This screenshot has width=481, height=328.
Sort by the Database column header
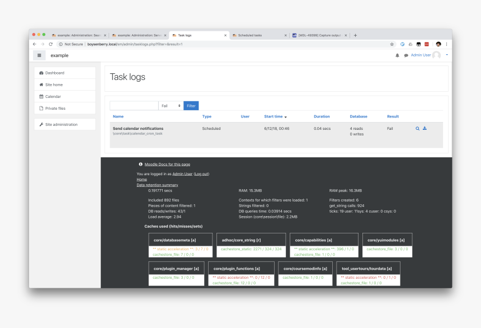click(359, 116)
